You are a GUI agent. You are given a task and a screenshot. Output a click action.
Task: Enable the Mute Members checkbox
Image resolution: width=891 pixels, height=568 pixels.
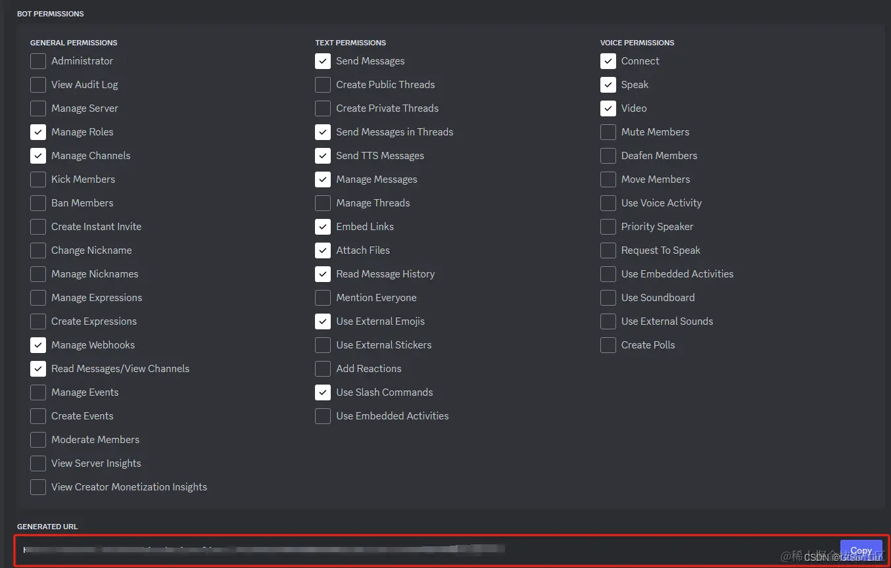608,132
